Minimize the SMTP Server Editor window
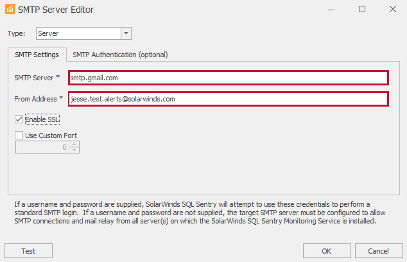Screen dimensions: 407x262 (x=331, y=10)
